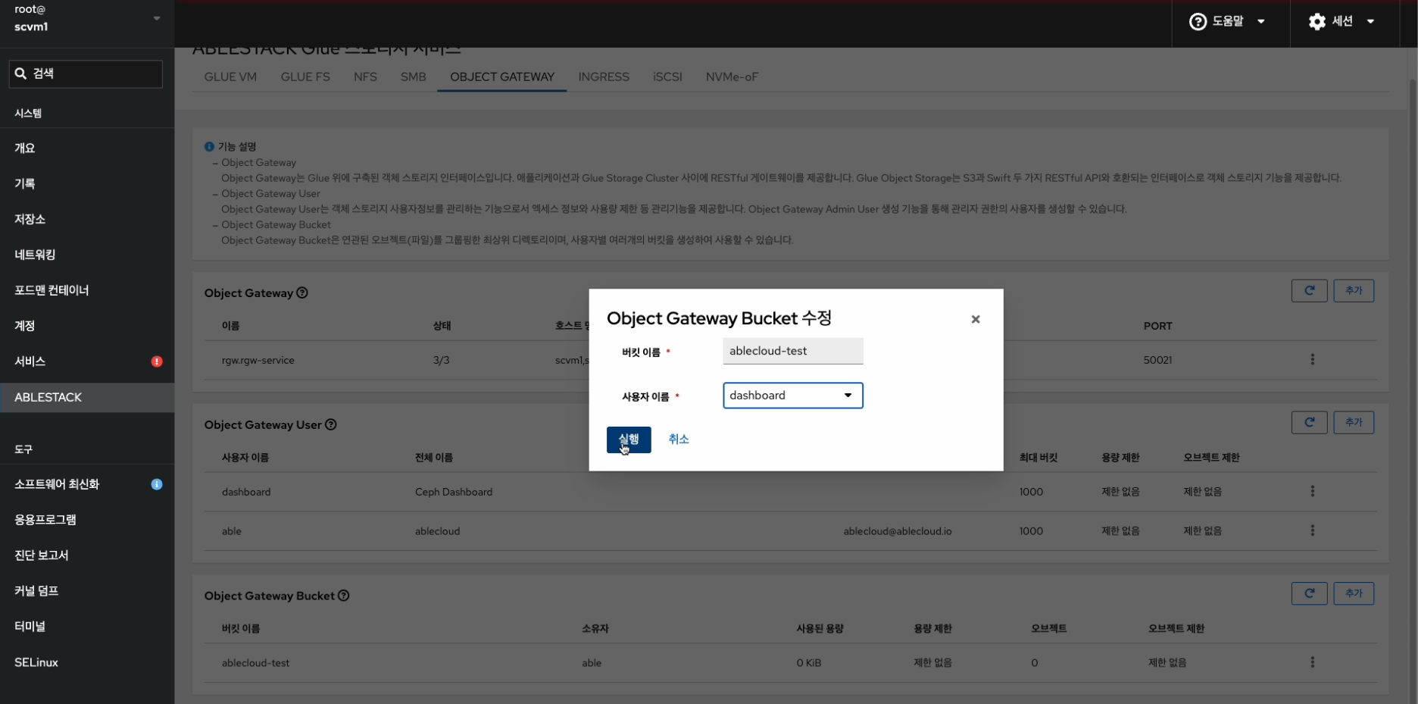Image resolution: width=1418 pixels, height=704 pixels.
Task: Refresh the Object Gateway User list
Action: [x=1309, y=423]
